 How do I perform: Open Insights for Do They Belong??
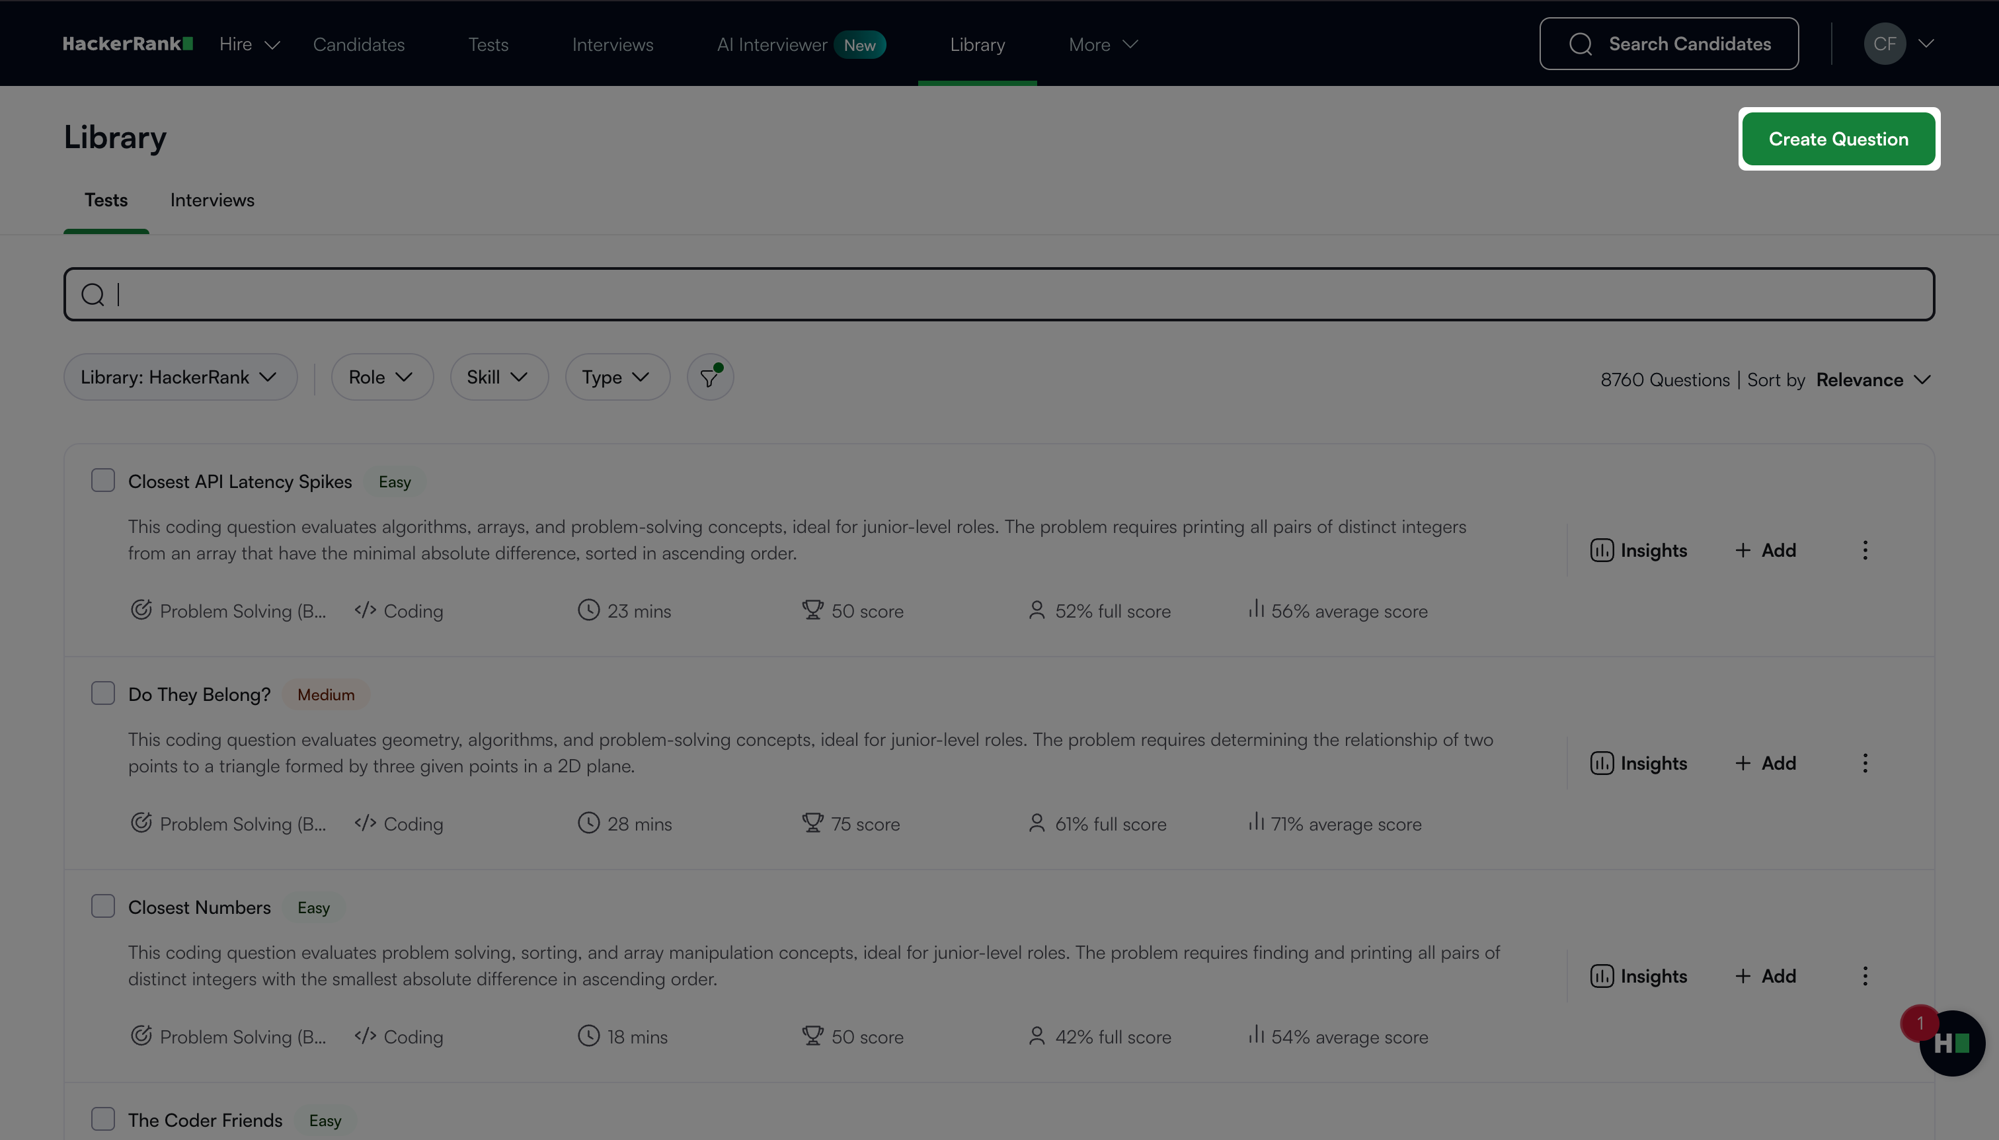pos(1638,763)
